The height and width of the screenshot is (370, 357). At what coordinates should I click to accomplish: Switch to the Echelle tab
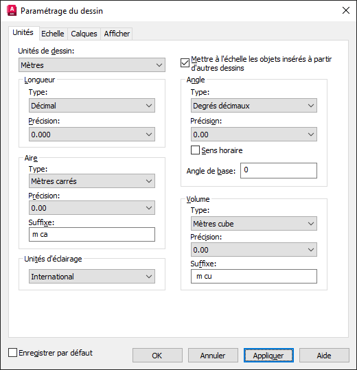[x=53, y=34]
